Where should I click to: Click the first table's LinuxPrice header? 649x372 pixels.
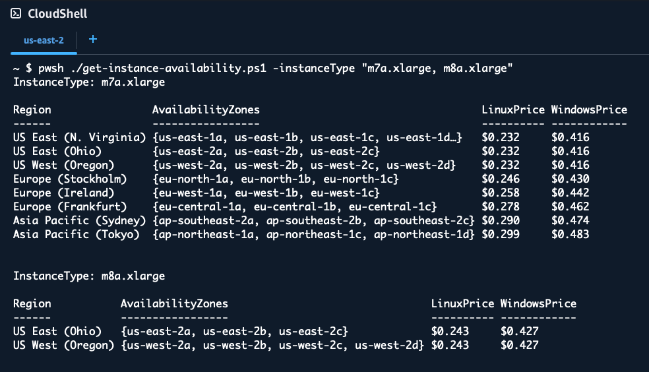513,109
